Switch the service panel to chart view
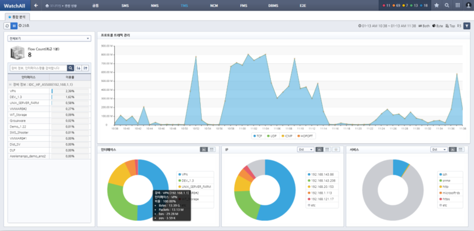This screenshot has height=231, width=474. point(453,150)
